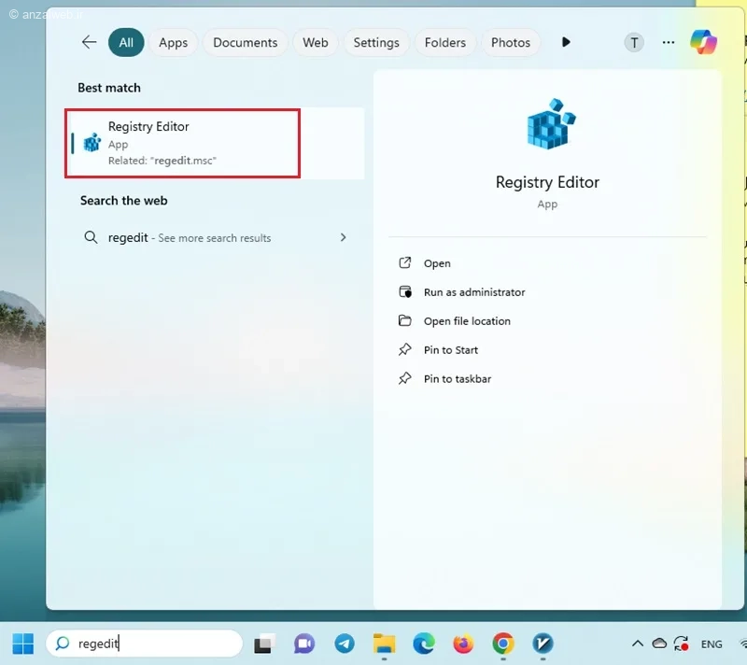Click the Task View taskbar icon

coord(264,644)
